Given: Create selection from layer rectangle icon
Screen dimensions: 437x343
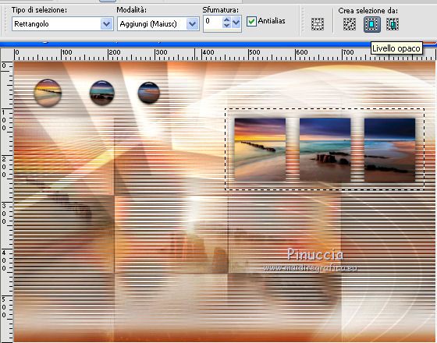Looking at the screenshot, I should point(350,24).
